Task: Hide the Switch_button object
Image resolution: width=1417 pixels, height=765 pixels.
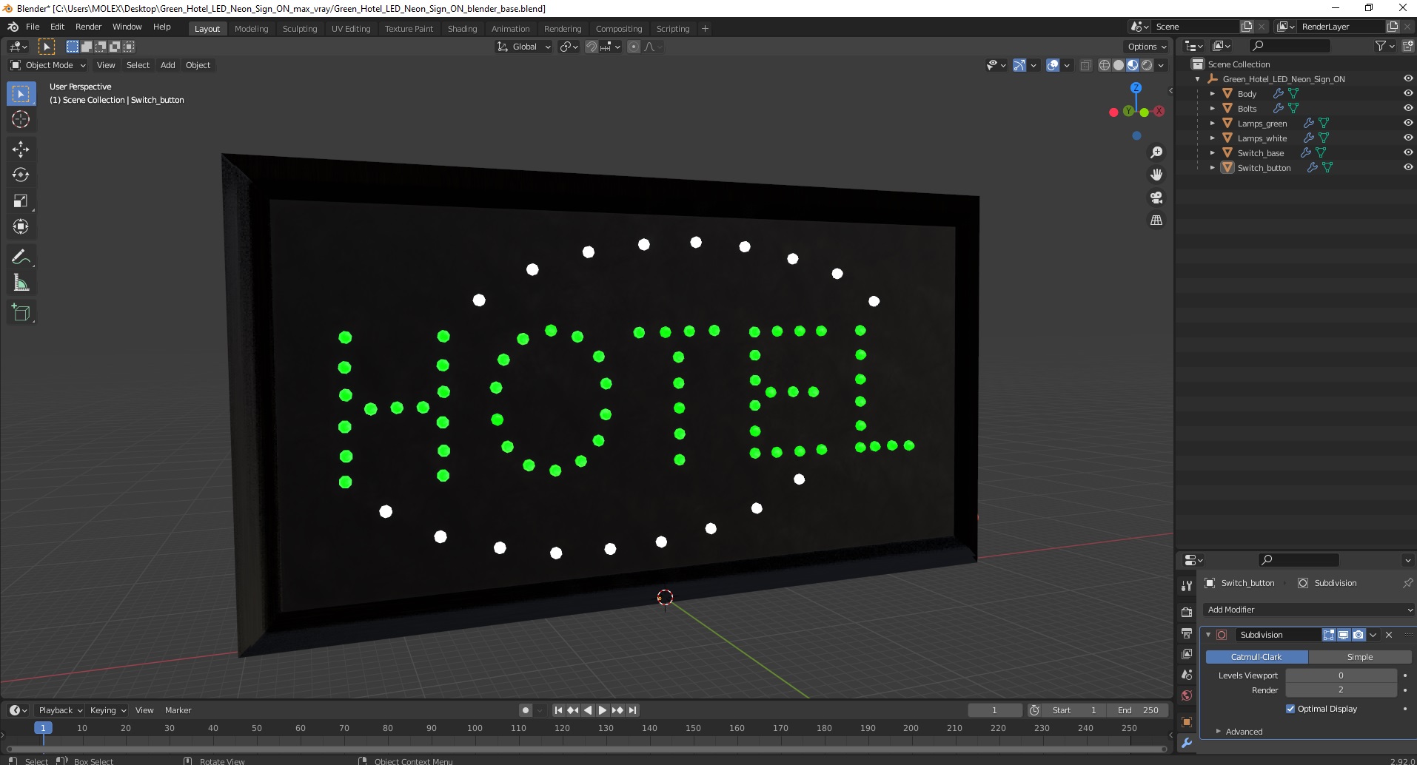Action: 1408,167
